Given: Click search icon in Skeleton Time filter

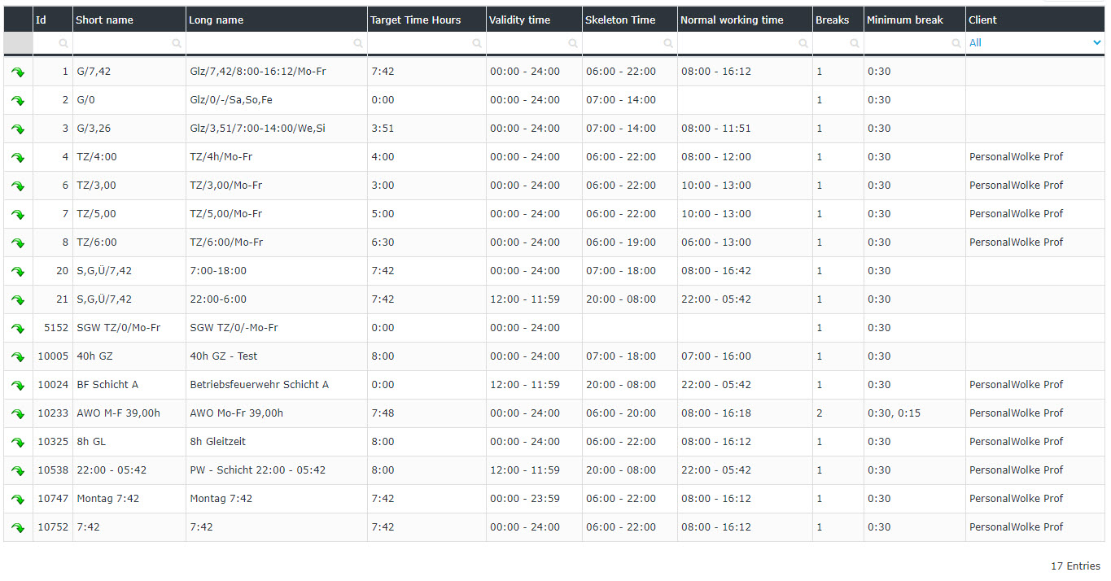Looking at the screenshot, I should [x=668, y=43].
